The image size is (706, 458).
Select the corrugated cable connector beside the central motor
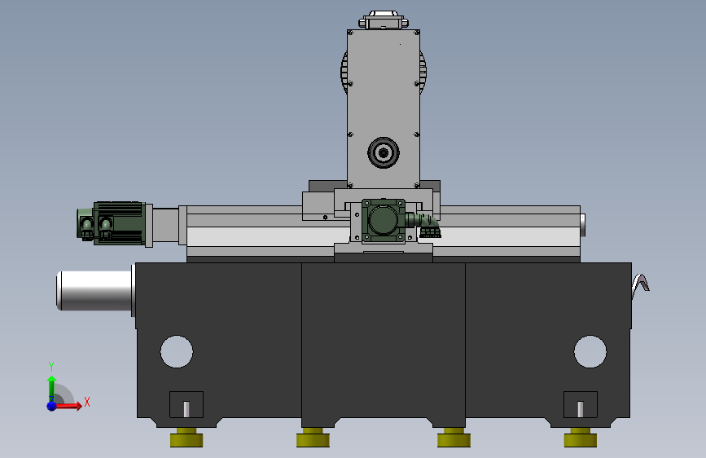424,225
